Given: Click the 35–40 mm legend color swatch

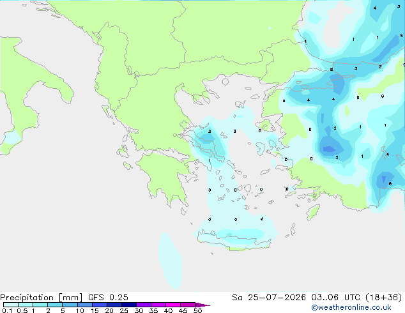Looking at the screenshot, I should coord(158,305).
